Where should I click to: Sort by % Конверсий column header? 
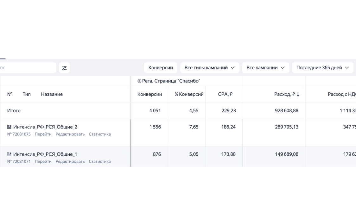coord(189,94)
